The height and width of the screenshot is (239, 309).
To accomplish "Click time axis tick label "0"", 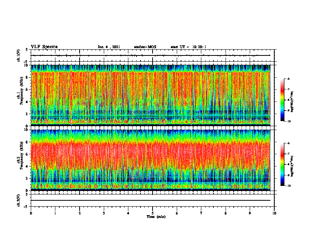I will (x=31, y=213).
